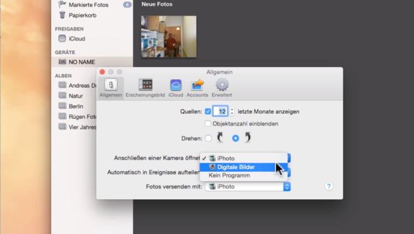Open the Andreas album

pos(77,85)
